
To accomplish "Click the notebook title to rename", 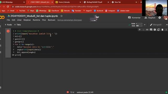I will (x=34, y=16).
